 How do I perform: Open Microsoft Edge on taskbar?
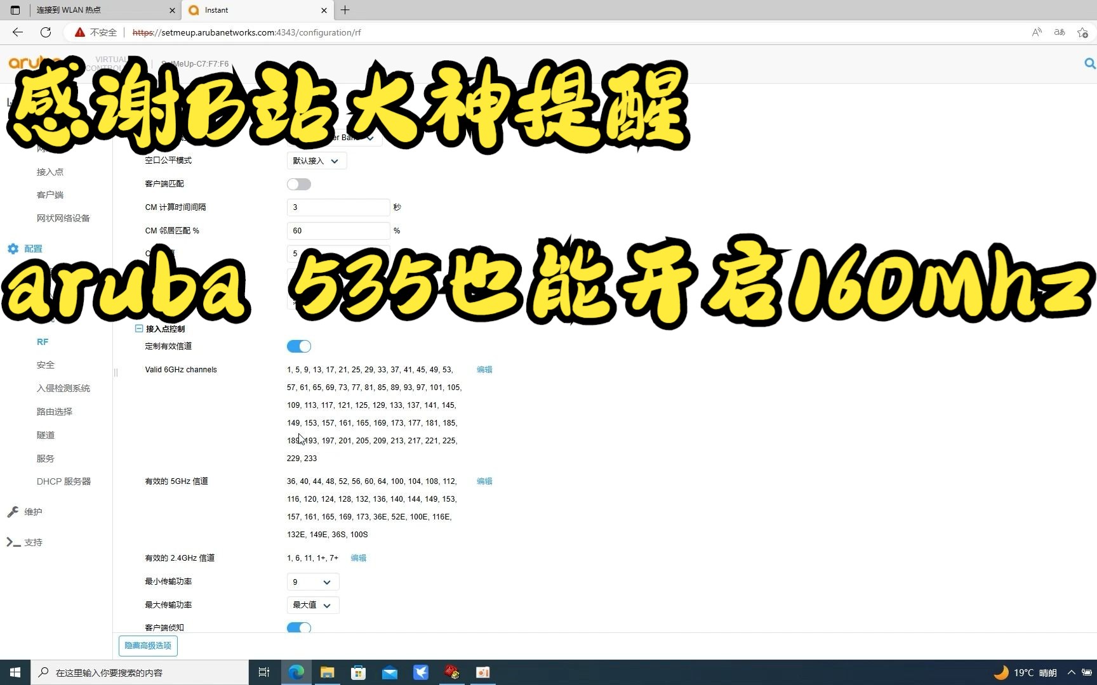[x=296, y=672]
